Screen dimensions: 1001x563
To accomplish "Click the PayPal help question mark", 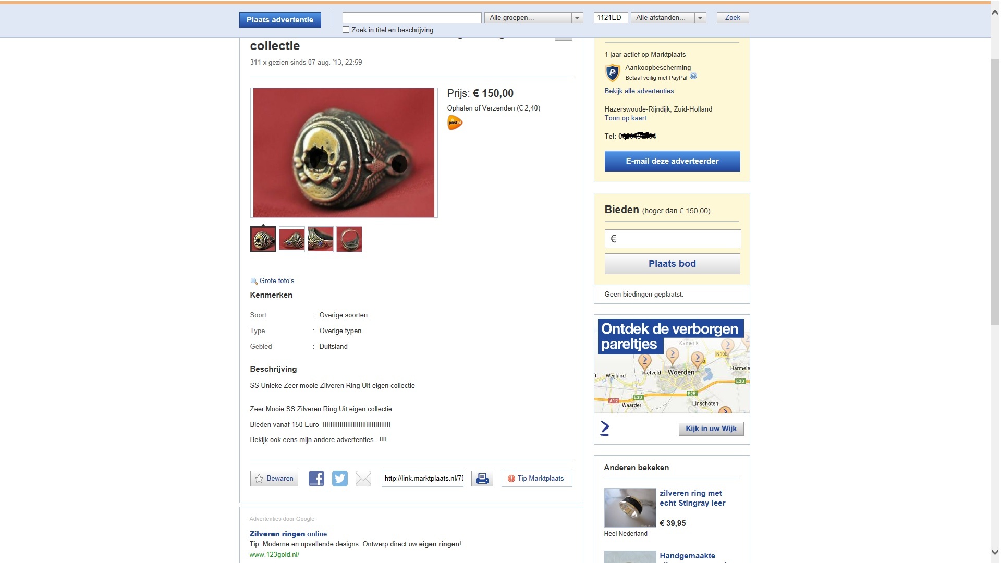I will tap(693, 76).
